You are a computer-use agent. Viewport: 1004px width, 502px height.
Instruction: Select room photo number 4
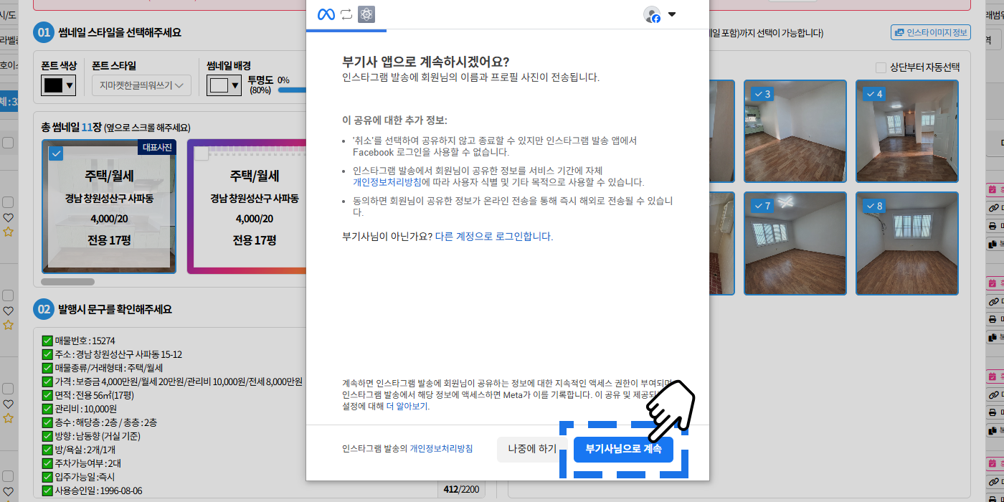tap(907, 131)
